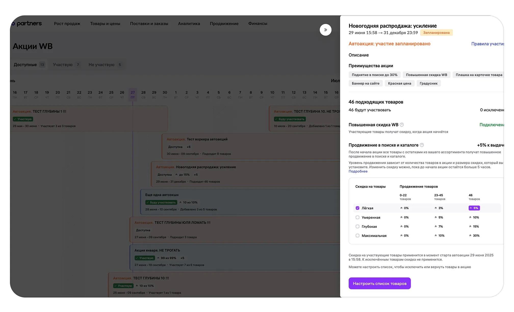Click the Красная цена advantage chip
The height and width of the screenshot is (312, 514).
coord(399,83)
